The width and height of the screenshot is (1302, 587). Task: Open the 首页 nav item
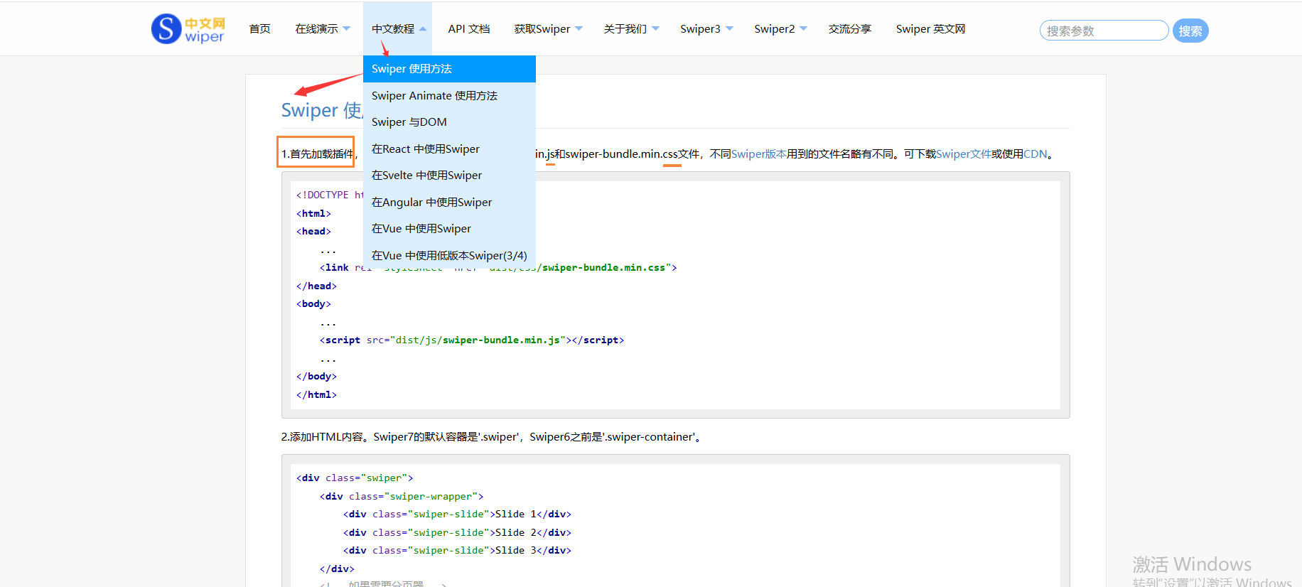259,29
